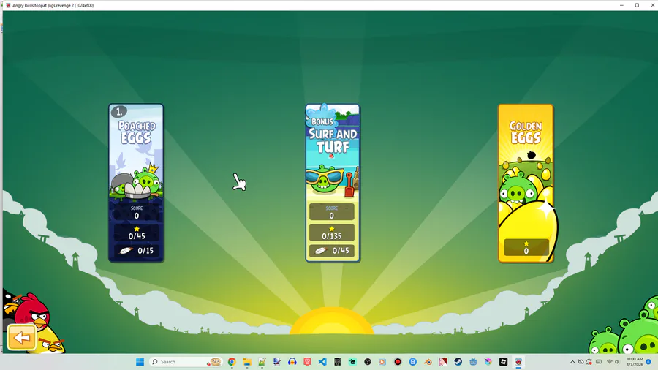Click the 0/135 stars on Surf and Turf
This screenshot has height=370, width=658.
331,236
